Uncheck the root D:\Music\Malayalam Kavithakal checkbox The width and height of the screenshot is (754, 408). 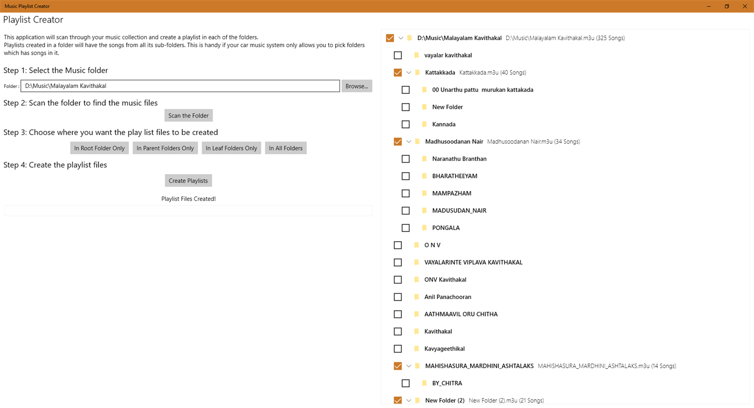[390, 38]
